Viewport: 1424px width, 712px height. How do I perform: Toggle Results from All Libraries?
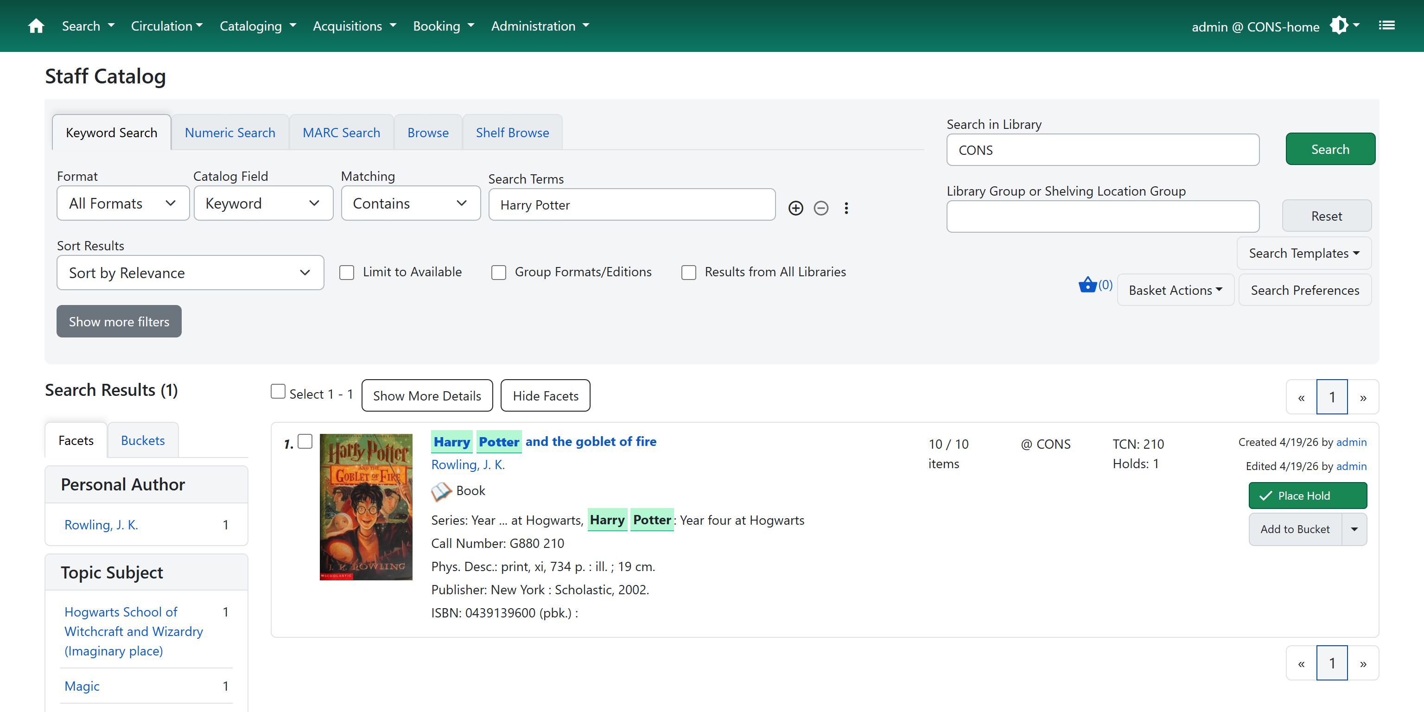click(x=688, y=273)
